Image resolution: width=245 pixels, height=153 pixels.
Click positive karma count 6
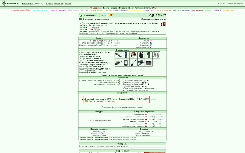[95, 29]
